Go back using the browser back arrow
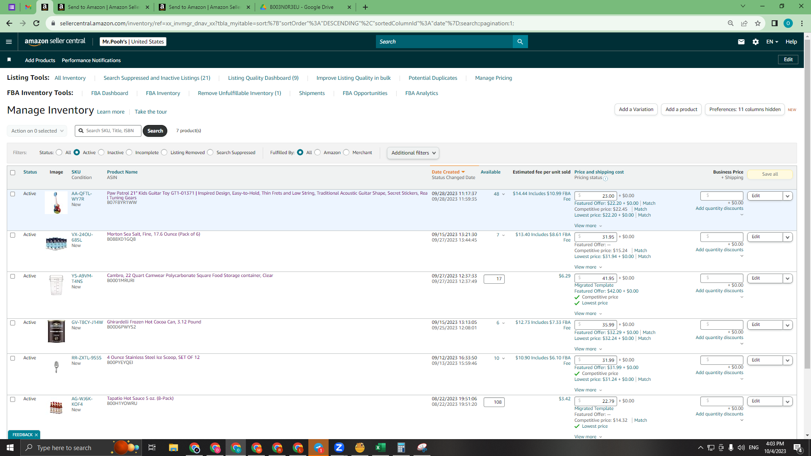Image resolution: width=811 pixels, height=456 pixels. [x=9, y=23]
